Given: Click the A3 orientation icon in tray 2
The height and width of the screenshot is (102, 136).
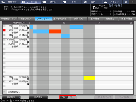Looking at the screenshot, I should 12,30.
